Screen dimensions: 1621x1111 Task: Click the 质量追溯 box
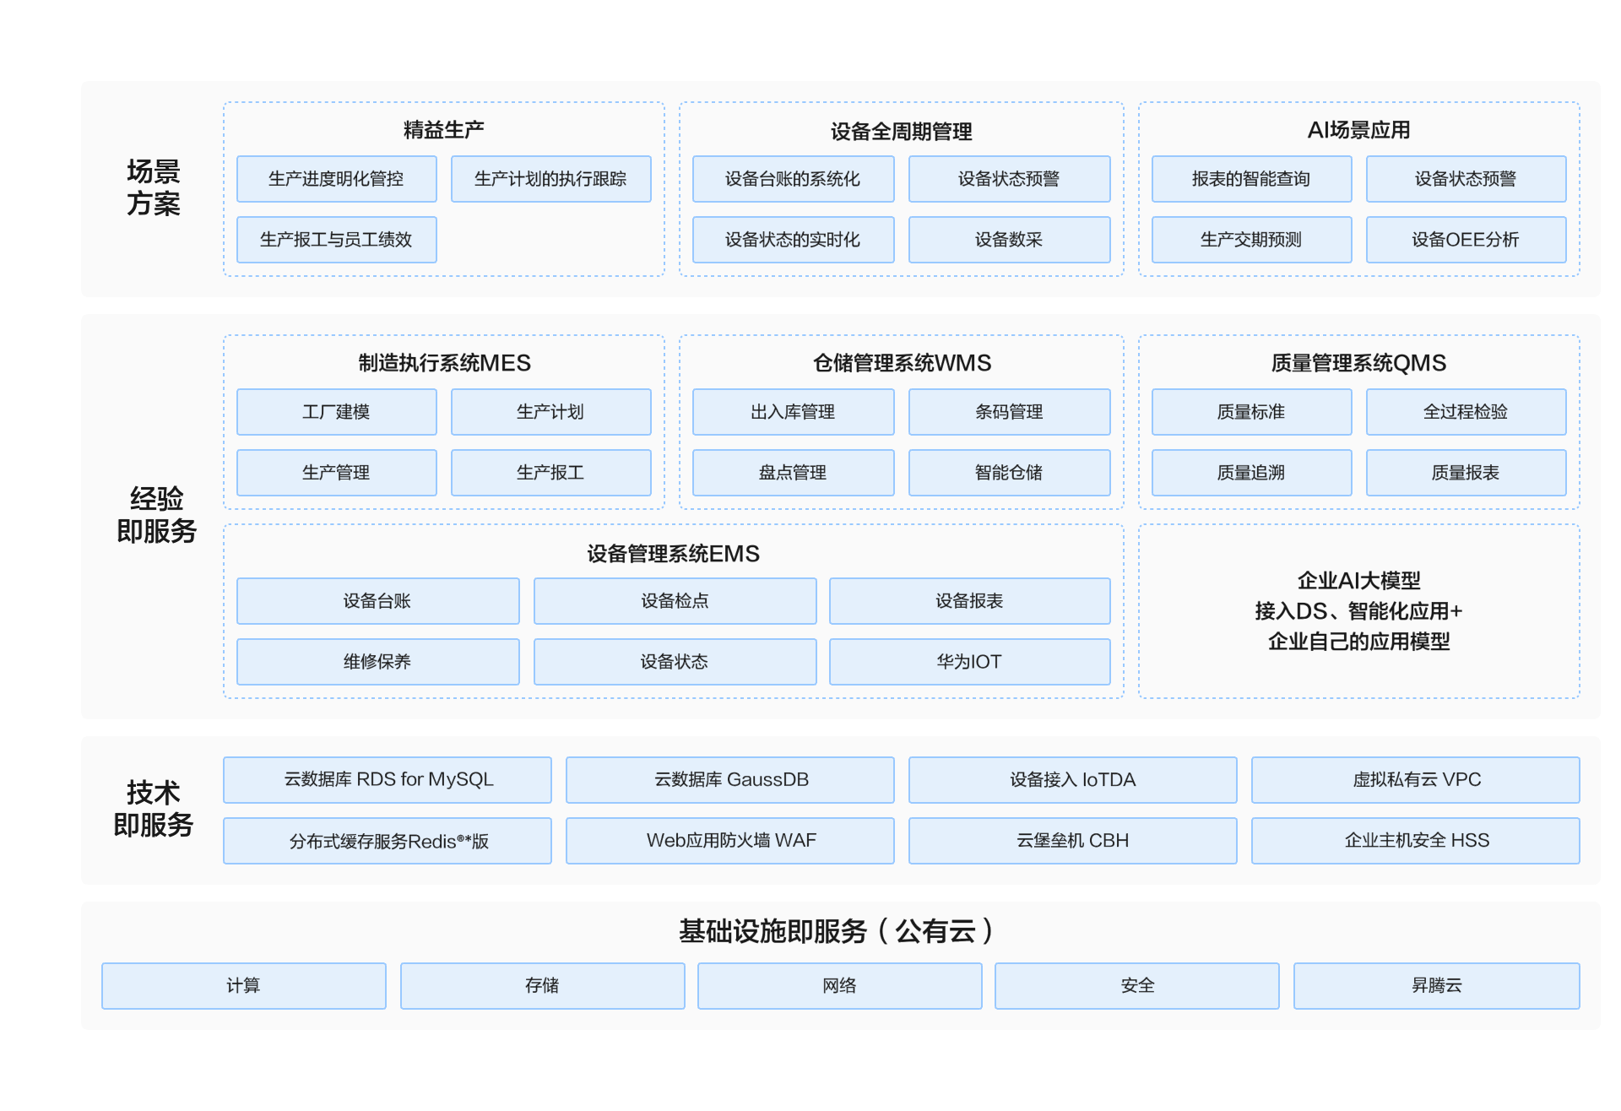click(1251, 473)
